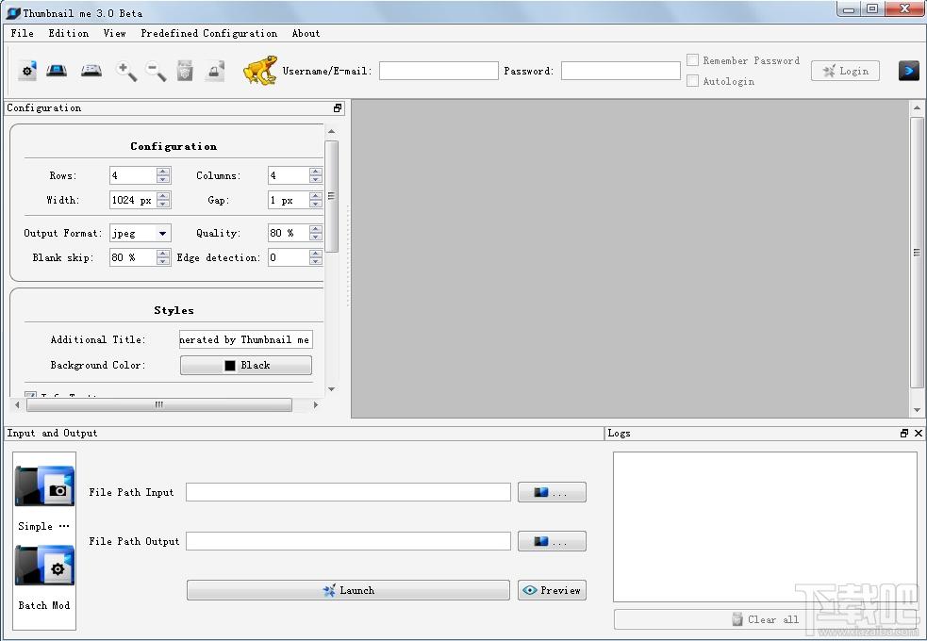927x641 pixels.
Task: Increase Gap value with up arrow
Action: [x=316, y=196]
